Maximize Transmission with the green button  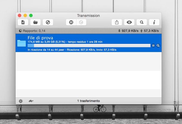pos(31,16)
